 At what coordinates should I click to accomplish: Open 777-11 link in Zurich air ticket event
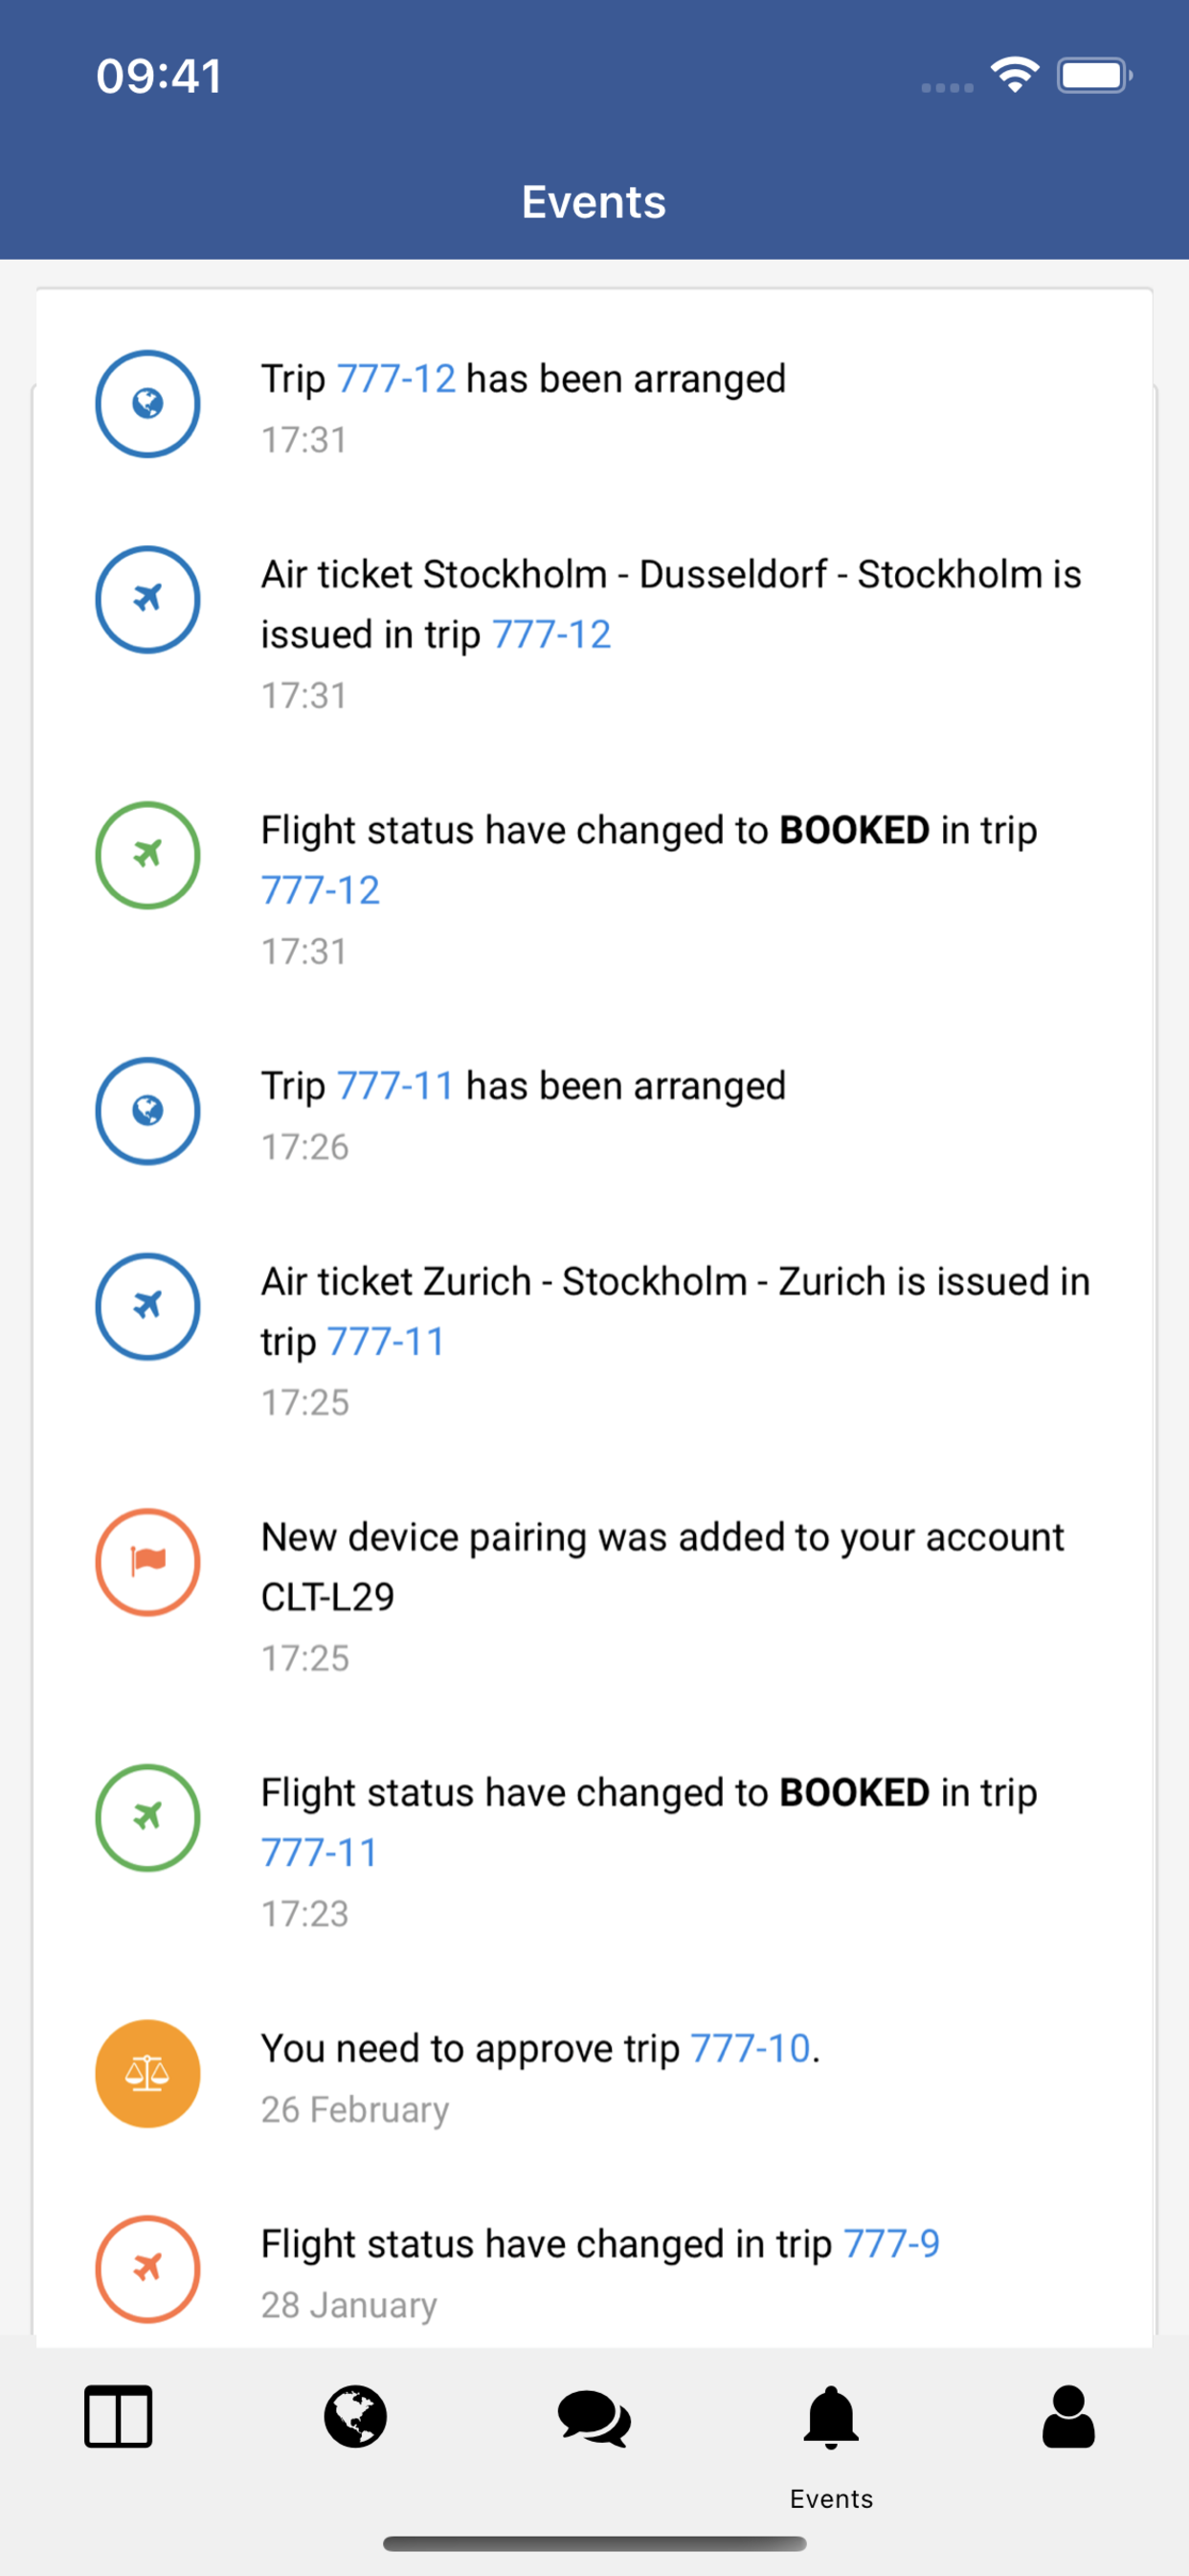pyautogui.click(x=386, y=1342)
